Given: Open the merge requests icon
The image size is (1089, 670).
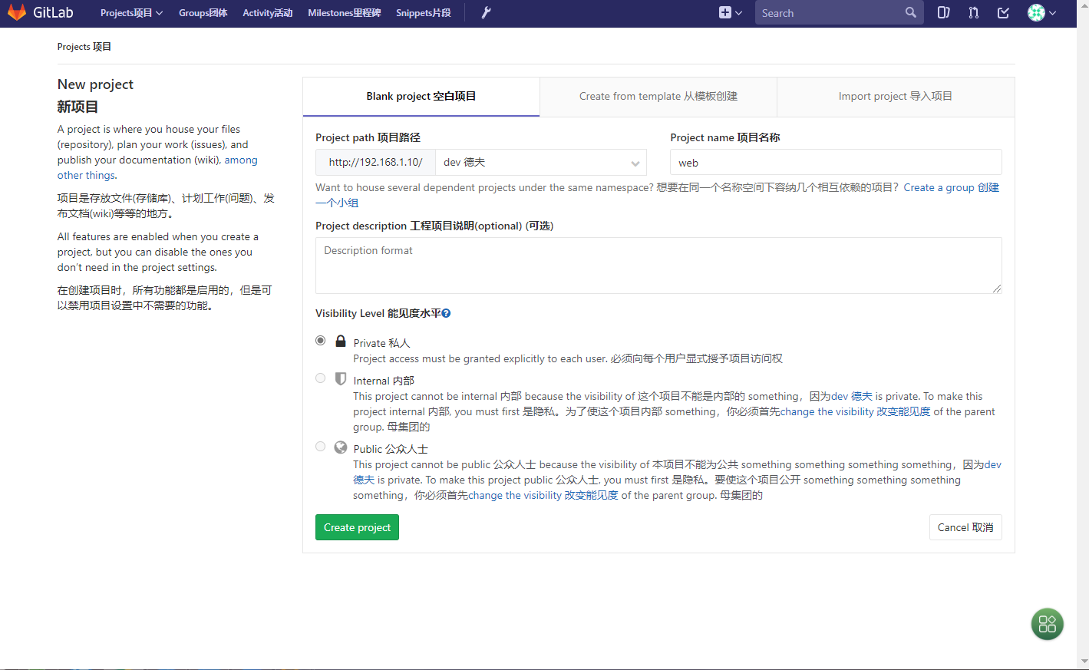Looking at the screenshot, I should (973, 12).
